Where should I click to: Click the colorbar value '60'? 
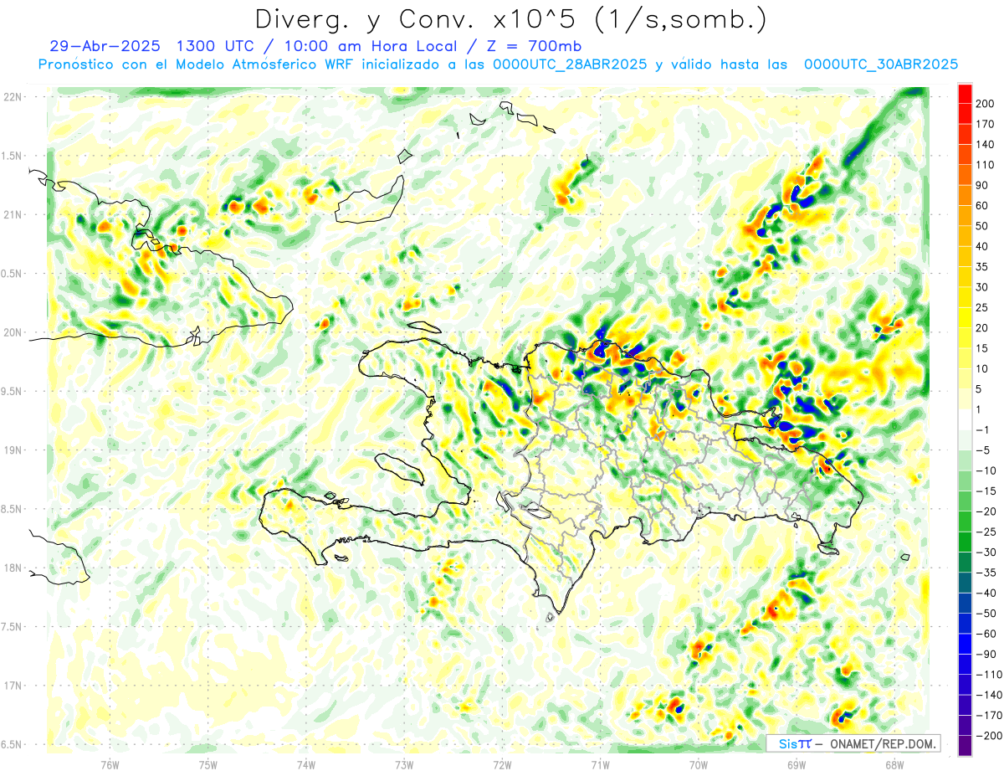983,206
